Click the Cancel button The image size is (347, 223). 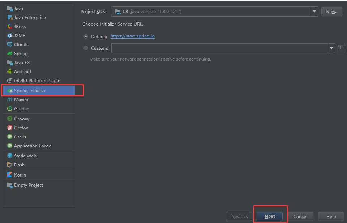pos(300,217)
